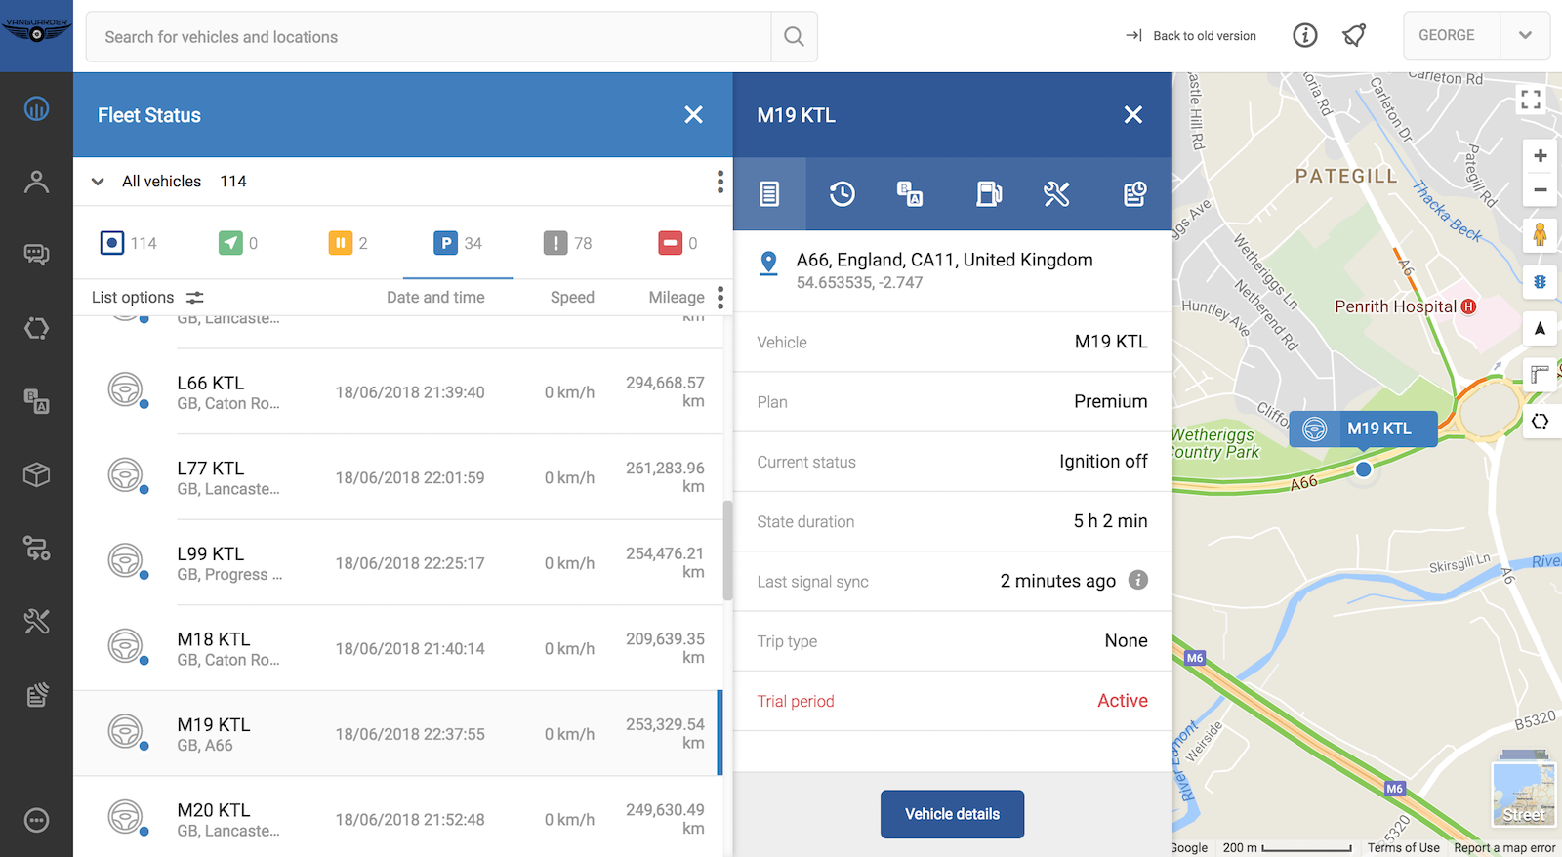Toggle map fullscreen mode

[x=1531, y=99]
